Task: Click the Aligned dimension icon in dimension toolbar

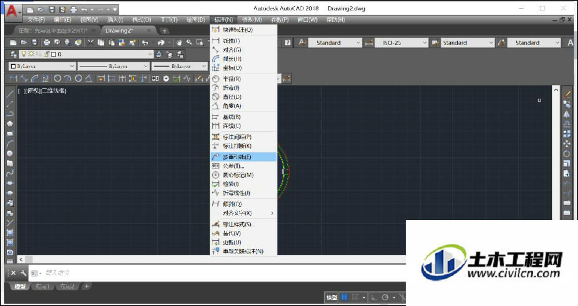Action: [x=24, y=79]
